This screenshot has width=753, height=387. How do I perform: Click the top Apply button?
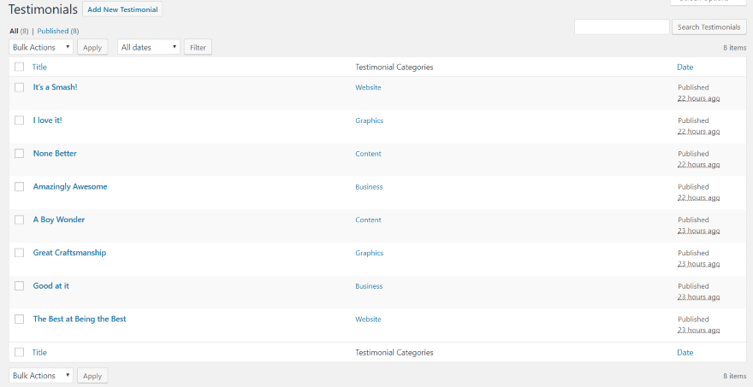coord(92,47)
